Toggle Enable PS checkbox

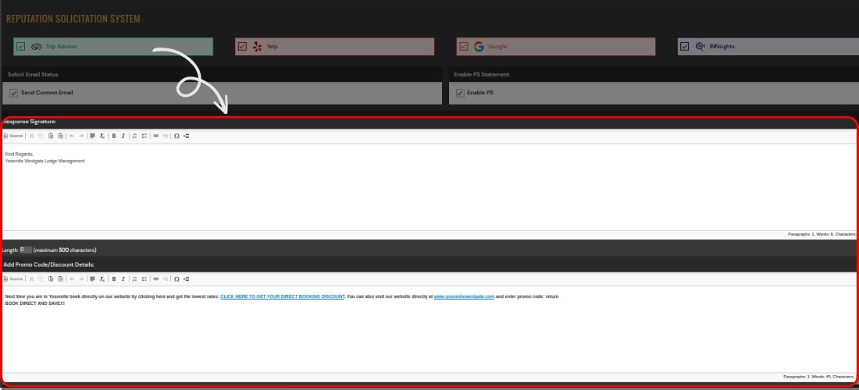coord(460,93)
